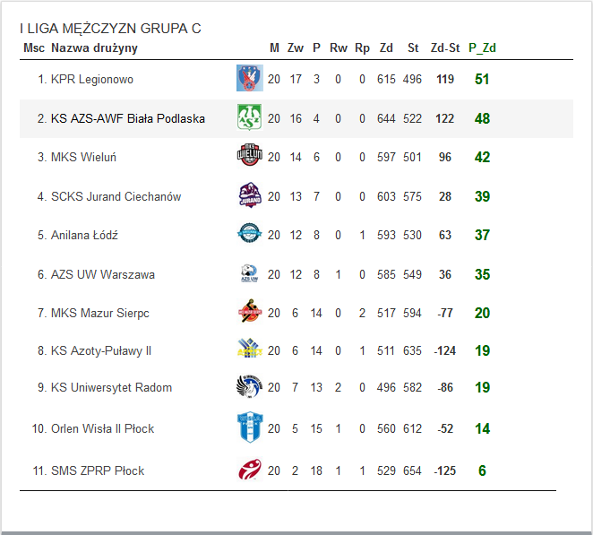Viewport: 593px width, 535px height.
Task: Click the Anilana Łódź team logo
Action: click(x=248, y=234)
